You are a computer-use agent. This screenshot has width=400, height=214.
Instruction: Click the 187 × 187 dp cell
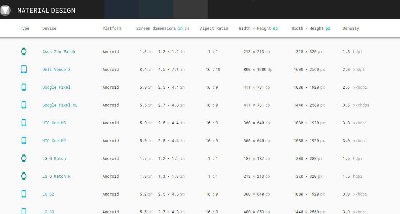[x=257, y=159]
